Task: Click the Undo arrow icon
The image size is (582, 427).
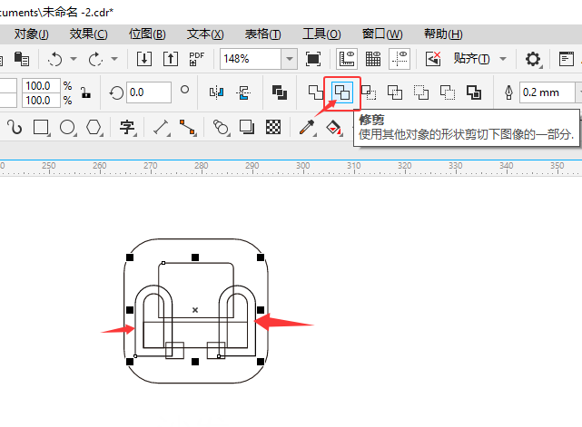Action: point(55,59)
